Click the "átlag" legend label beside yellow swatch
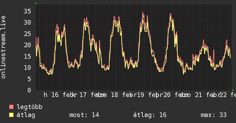The image size is (236, 123). [x=26, y=115]
